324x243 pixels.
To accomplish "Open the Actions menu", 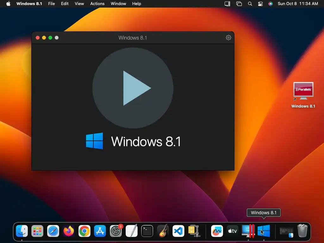I will (x=97, y=4).
